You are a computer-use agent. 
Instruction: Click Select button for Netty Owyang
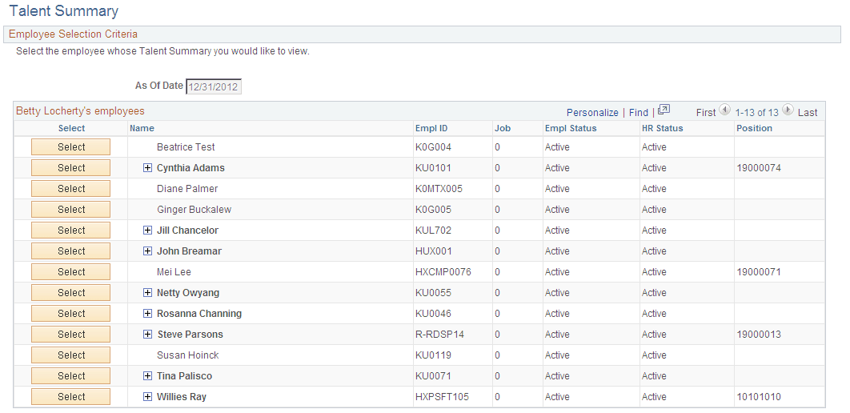tap(71, 293)
